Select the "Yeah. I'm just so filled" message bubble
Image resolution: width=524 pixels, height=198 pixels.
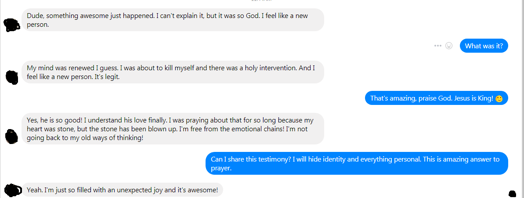point(122,190)
